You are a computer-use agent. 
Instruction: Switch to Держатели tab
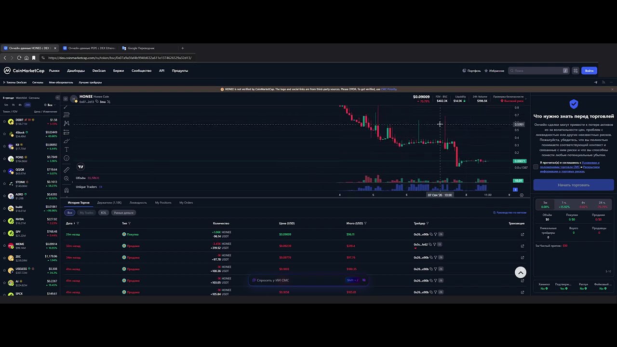(109, 203)
